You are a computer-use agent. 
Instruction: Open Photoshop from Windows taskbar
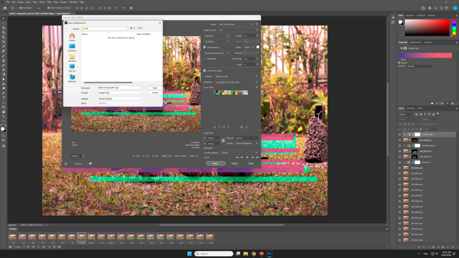[x=269, y=254]
